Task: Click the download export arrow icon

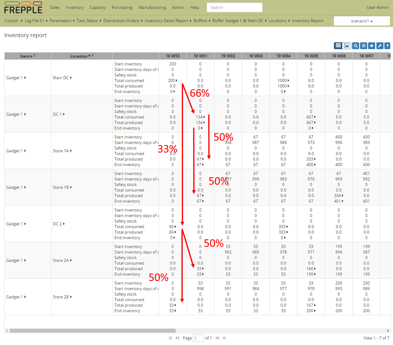Action: [x=372, y=46]
